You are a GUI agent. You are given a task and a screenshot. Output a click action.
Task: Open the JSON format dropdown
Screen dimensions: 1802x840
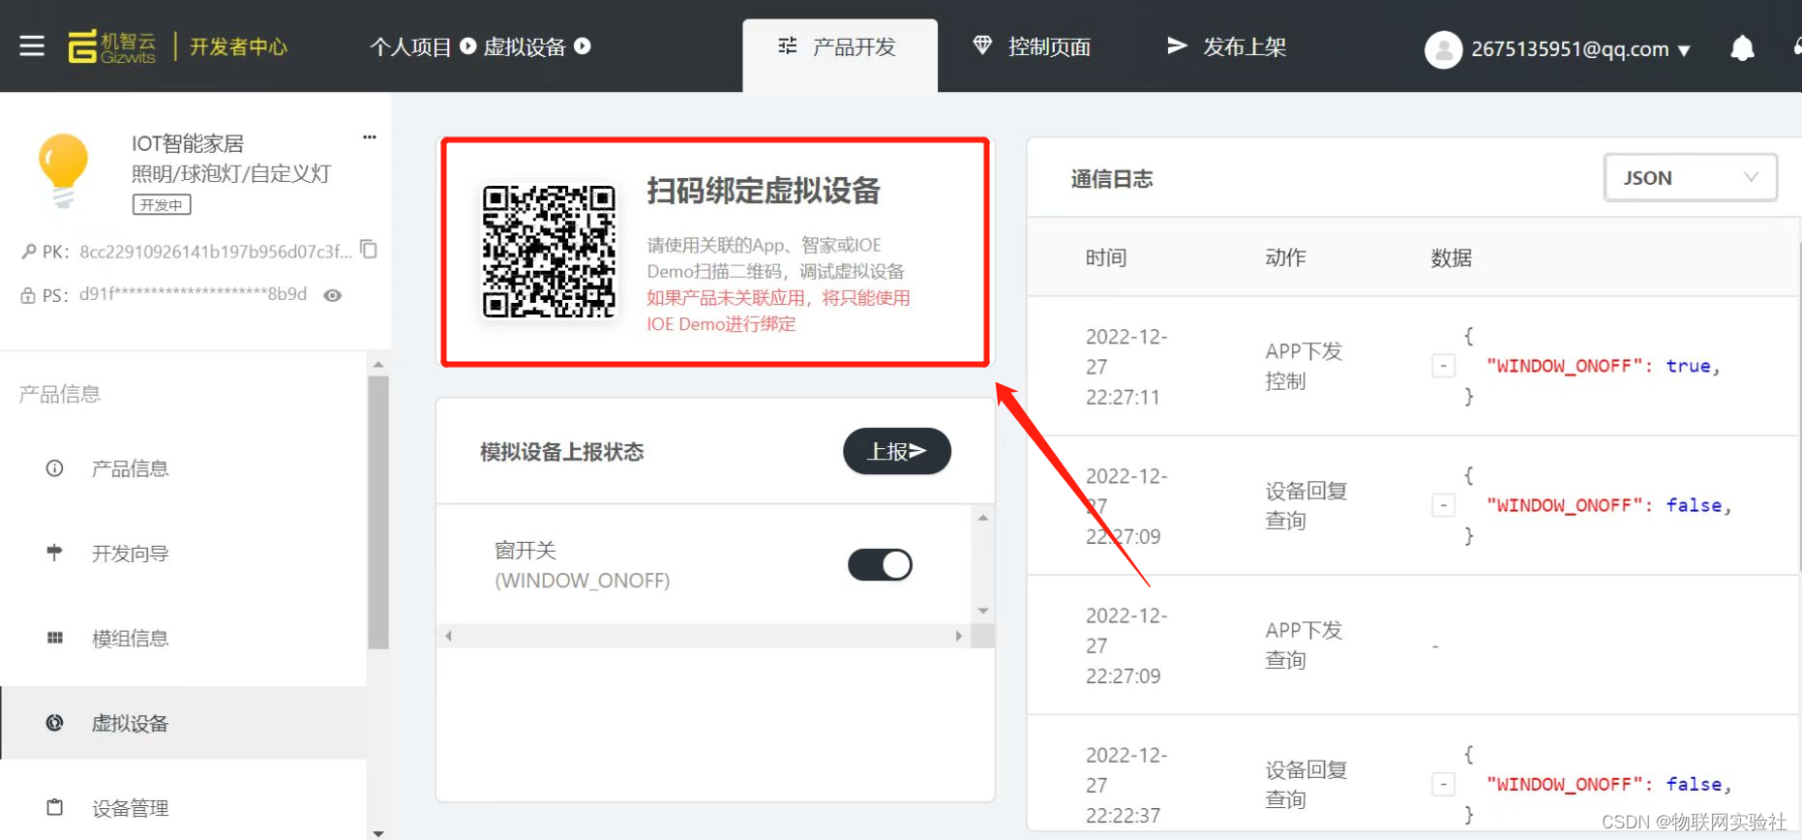(1690, 178)
